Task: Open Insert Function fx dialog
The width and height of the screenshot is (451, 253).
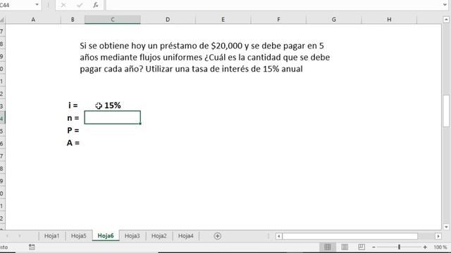Action: pos(96,5)
